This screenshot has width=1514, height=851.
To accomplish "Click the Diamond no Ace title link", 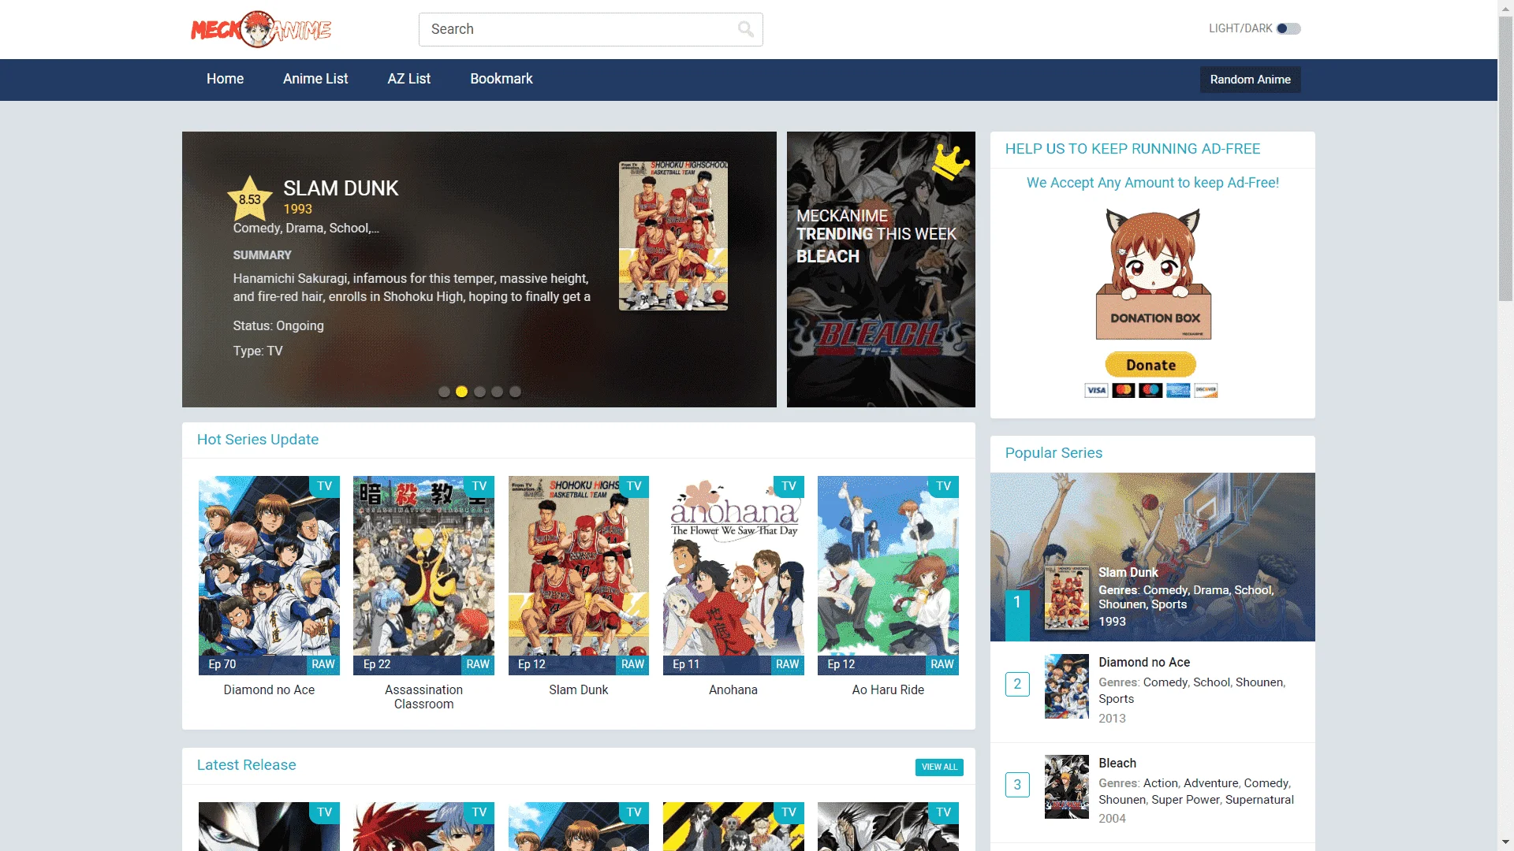I will tap(269, 689).
